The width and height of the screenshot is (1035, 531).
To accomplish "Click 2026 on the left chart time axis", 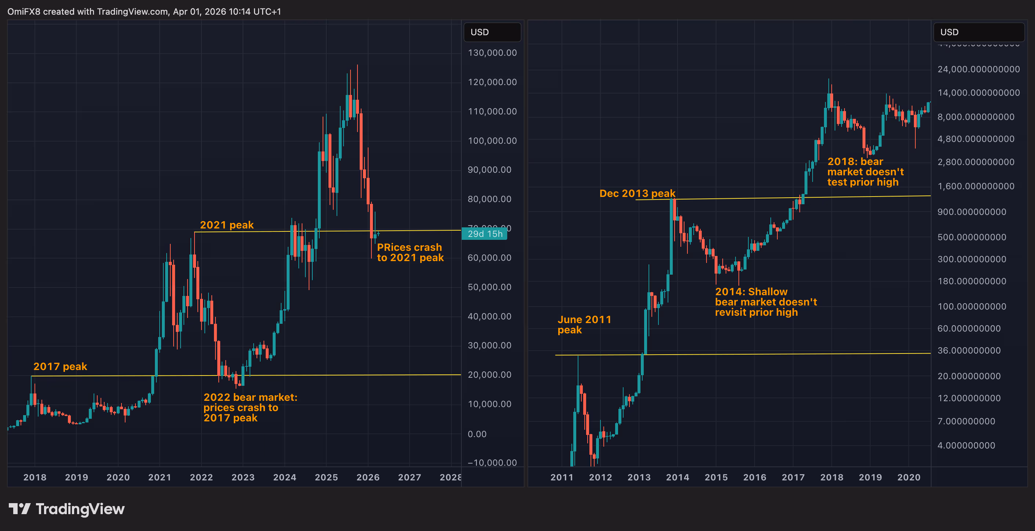I will point(368,477).
